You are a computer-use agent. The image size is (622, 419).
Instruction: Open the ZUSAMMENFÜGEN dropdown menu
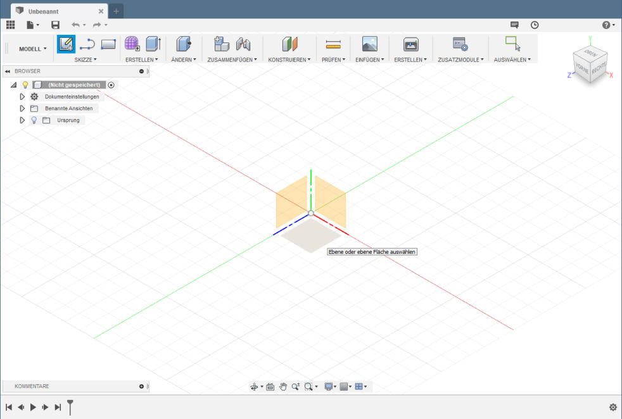(232, 60)
